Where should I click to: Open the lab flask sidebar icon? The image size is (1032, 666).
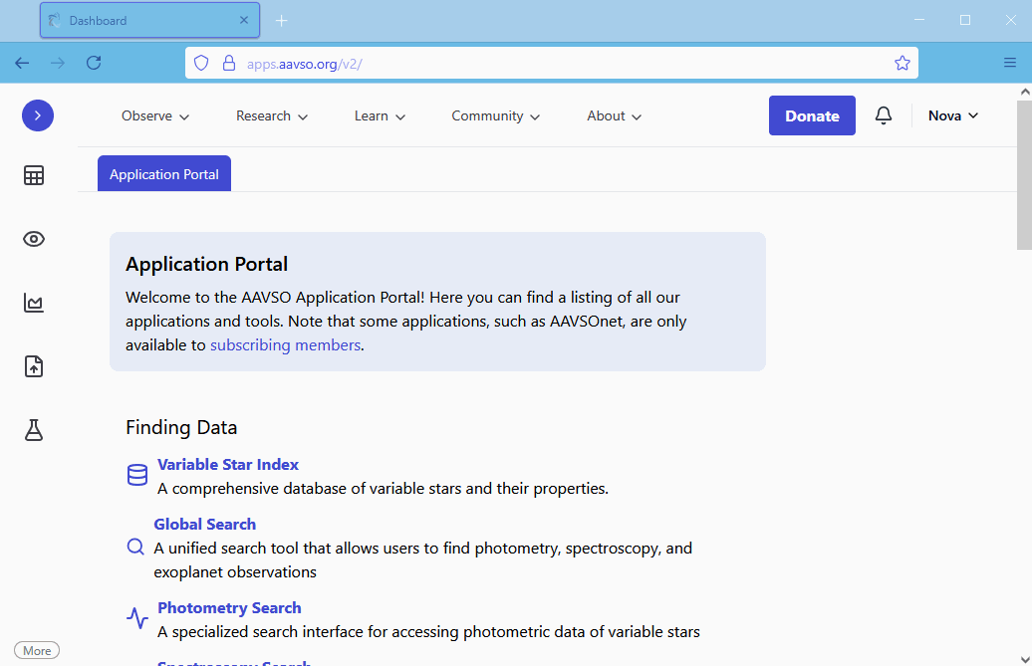point(34,430)
